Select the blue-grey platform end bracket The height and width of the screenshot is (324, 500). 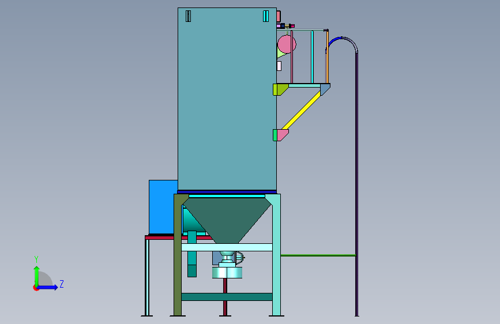click(x=325, y=89)
